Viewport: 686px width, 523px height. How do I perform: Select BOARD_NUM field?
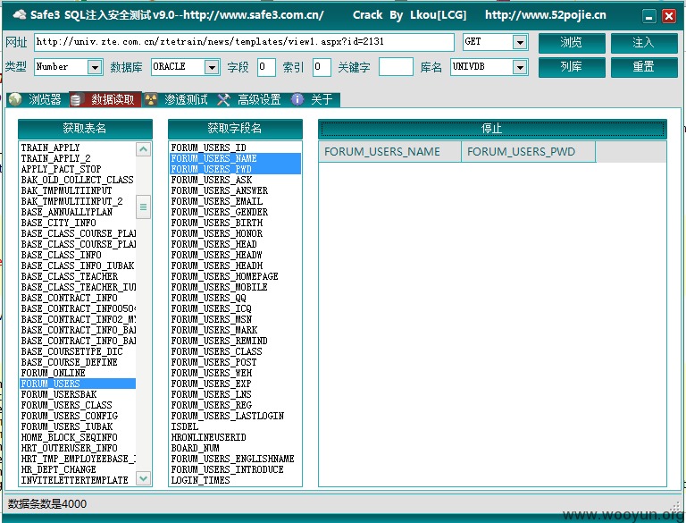pyautogui.click(x=235, y=448)
